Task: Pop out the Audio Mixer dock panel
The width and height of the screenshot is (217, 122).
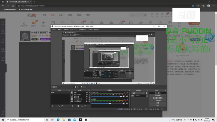Action: click(129, 90)
